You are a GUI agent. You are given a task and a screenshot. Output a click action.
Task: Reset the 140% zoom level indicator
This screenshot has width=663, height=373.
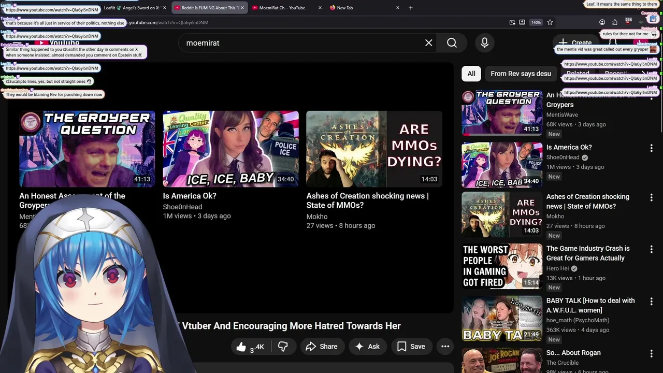pos(536,22)
